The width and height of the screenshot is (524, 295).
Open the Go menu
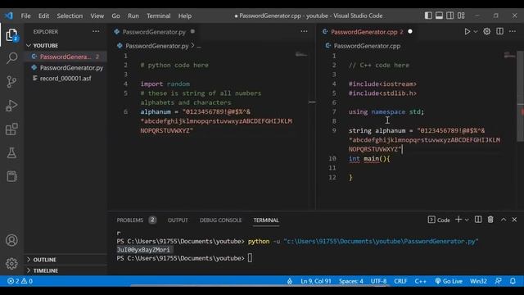[115, 16]
